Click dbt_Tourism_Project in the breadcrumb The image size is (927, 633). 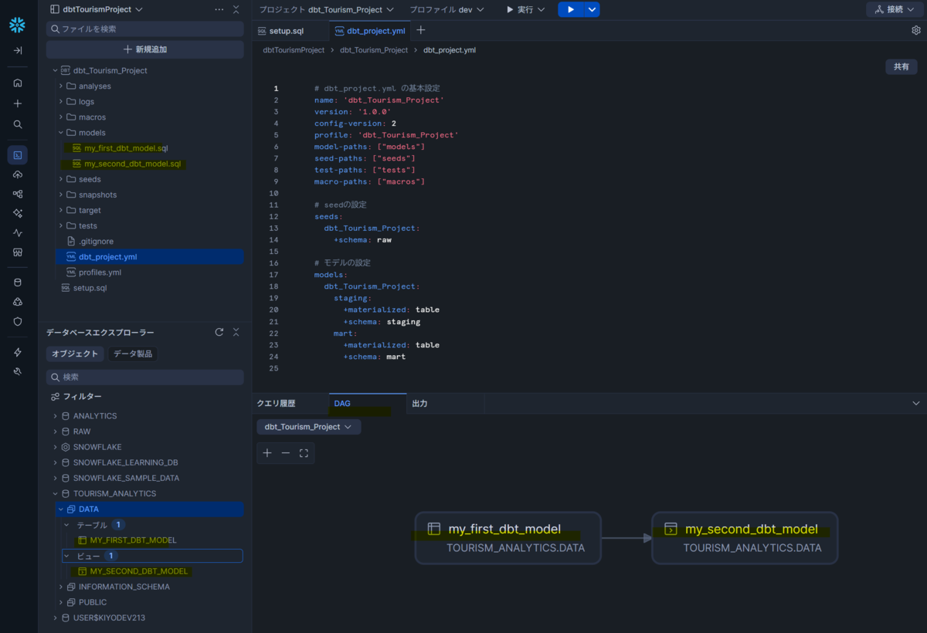click(x=374, y=50)
